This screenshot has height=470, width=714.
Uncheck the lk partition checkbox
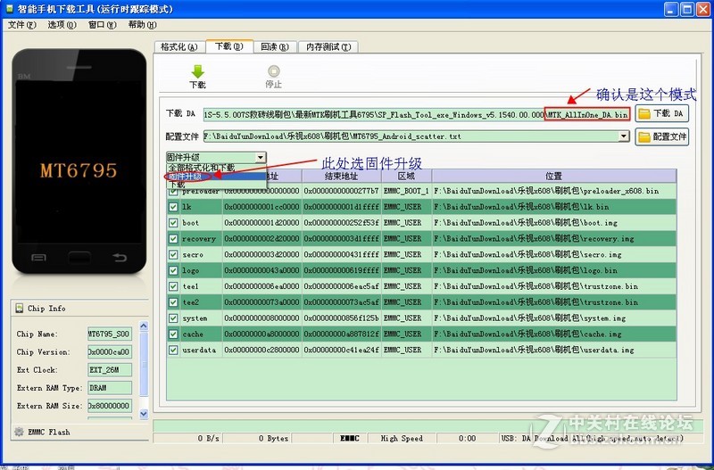click(173, 207)
